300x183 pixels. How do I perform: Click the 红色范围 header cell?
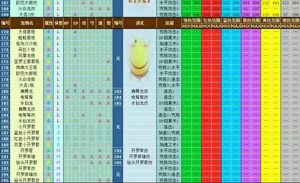pyautogui.click(x=212, y=21)
